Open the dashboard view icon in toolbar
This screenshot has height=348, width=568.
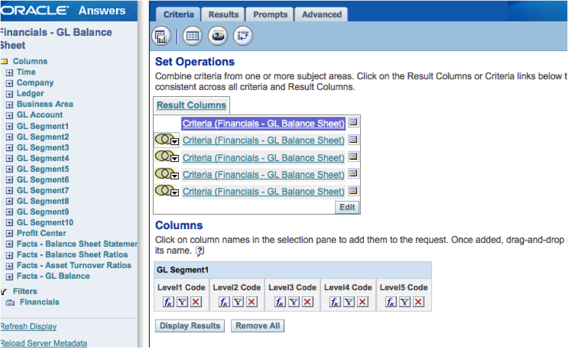161,36
